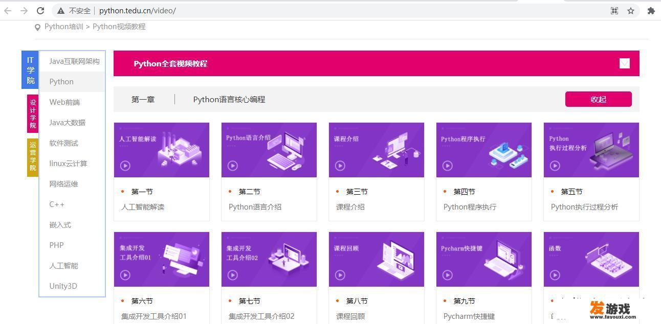Image resolution: width=661 pixels, height=324 pixels.
Task: Switch to the 运营学院 tab
Action: 33,157
